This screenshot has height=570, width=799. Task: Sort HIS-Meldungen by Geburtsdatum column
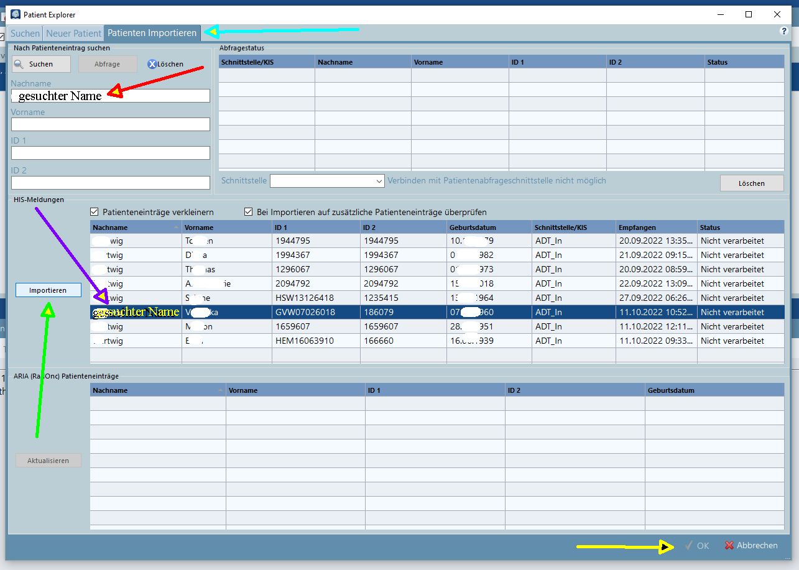tap(489, 228)
